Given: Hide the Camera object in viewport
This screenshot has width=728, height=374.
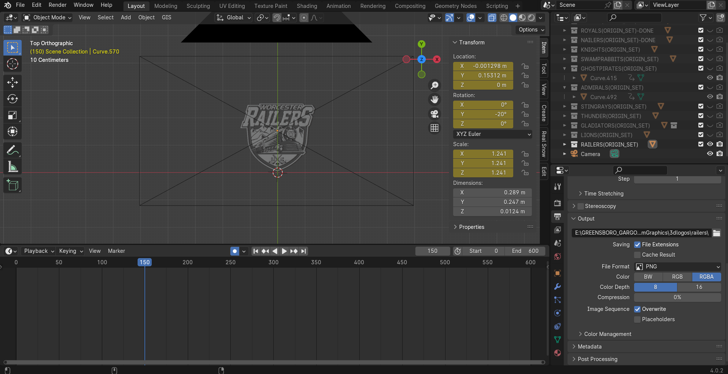Looking at the screenshot, I should 710,154.
